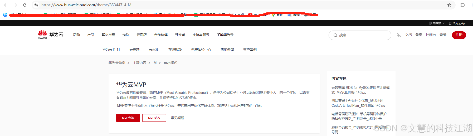Open 虚拟号码拨号 article link
Screen dimensions: 473x136
[360, 129]
